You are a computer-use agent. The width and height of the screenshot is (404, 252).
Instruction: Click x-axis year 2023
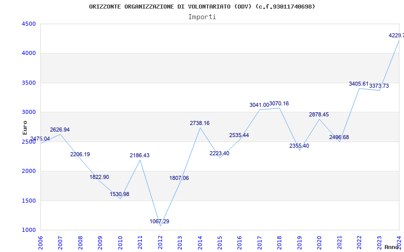coord(379,243)
